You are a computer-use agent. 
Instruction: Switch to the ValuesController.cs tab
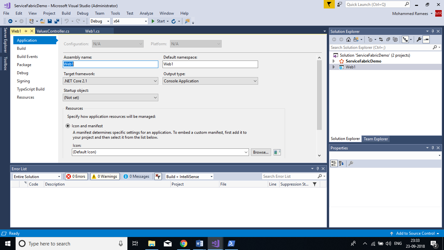(x=53, y=31)
